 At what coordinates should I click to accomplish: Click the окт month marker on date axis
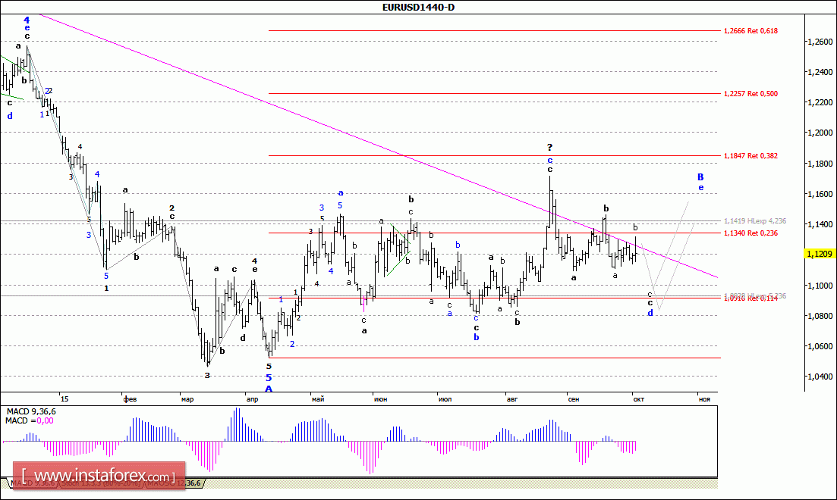[638, 398]
